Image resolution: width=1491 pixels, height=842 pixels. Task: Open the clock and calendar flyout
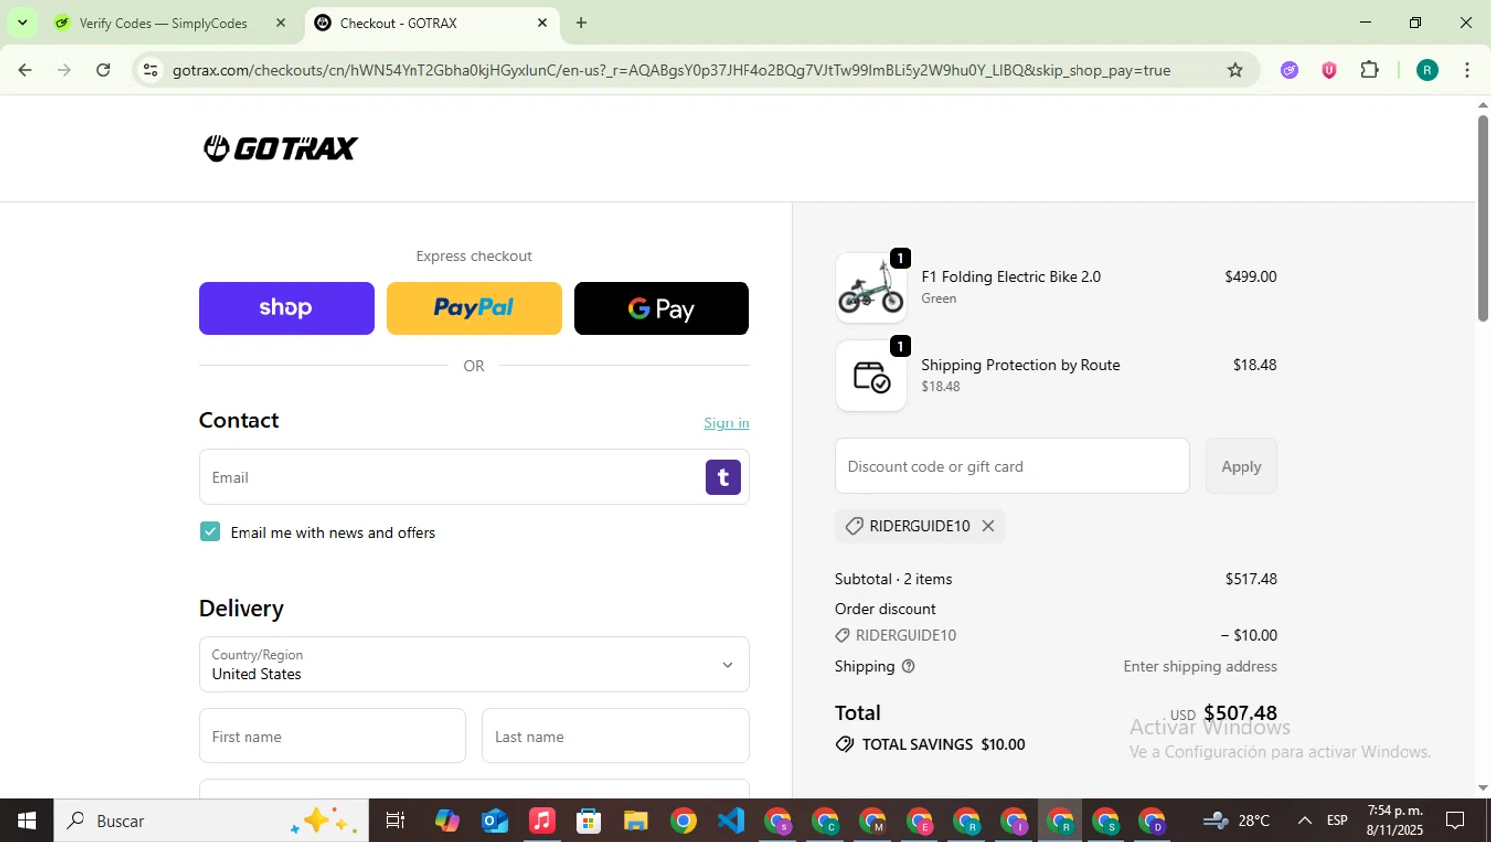[1395, 821]
